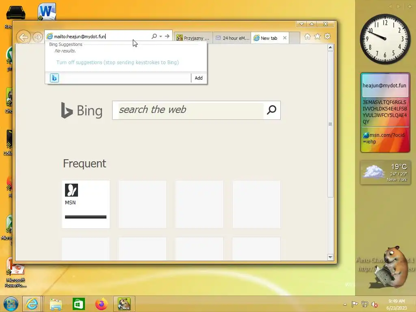Click the Recycle bin desktop icon
The width and height of the screenshot is (416, 312).
(15, 13)
